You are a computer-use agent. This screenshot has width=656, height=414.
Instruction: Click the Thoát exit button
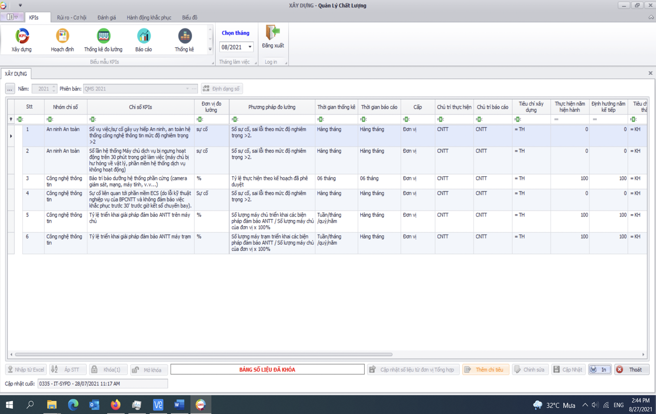pyautogui.click(x=631, y=369)
